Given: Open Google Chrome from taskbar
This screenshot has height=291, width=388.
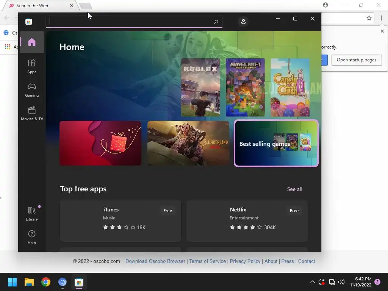Looking at the screenshot, I should [x=46, y=282].
